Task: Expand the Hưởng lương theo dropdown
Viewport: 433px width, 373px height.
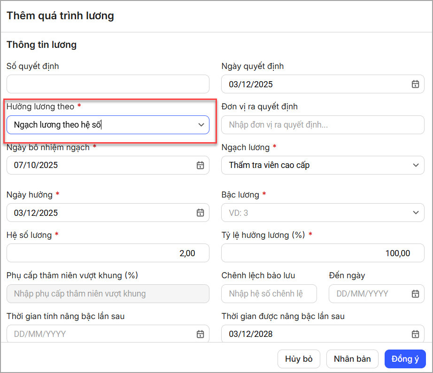Action: (201, 125)
